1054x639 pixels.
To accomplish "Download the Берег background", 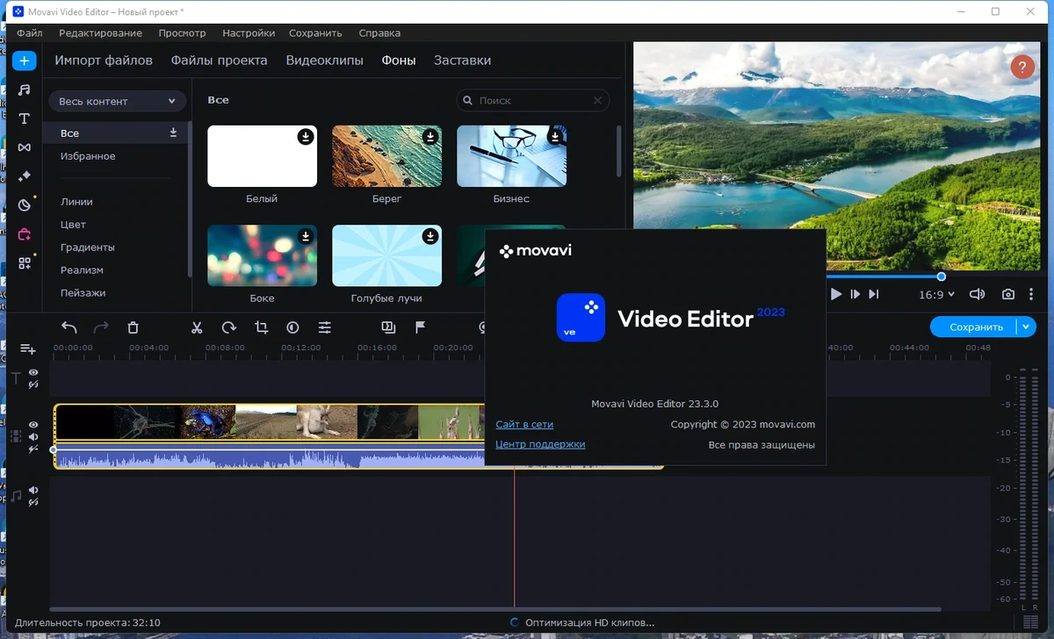I will coord(430,137).
